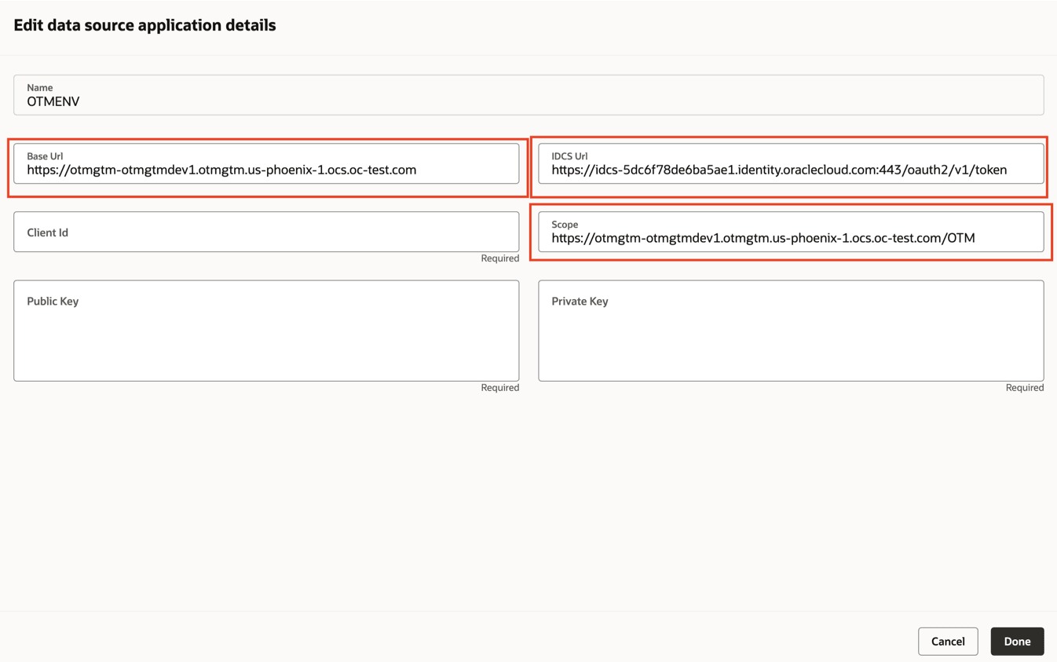Click the dialog title Edit data source application details
This screenshot has width=1057, height=662.
pyautogui.click(x=144, y=24)
